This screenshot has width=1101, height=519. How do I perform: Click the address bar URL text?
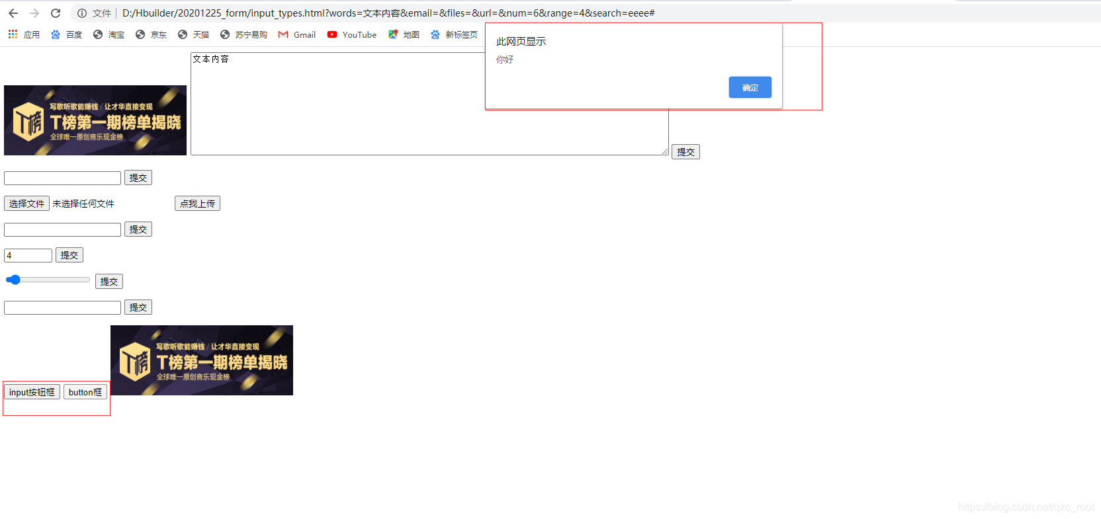(388, 13)
